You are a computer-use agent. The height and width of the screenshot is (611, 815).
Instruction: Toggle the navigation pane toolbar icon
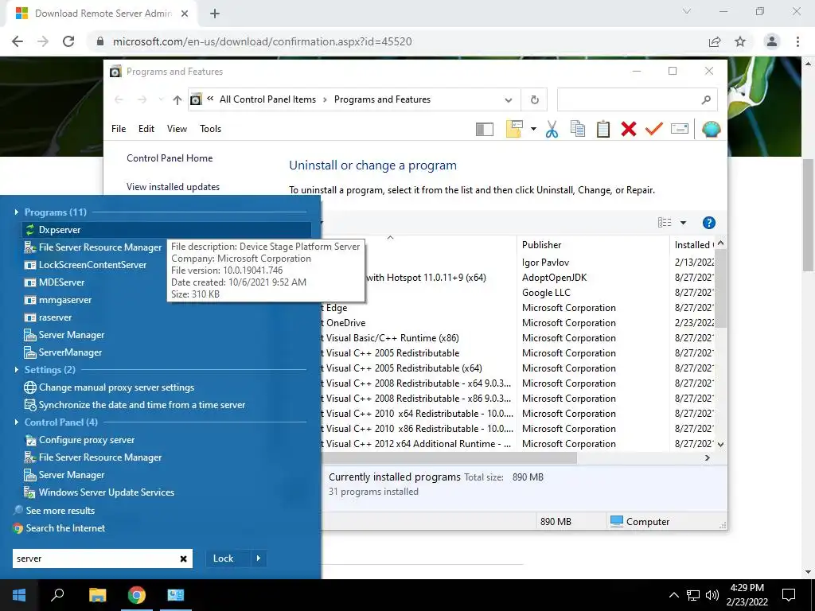tap(485, 129)
